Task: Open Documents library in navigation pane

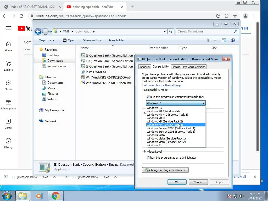Action: coord(55,83)
